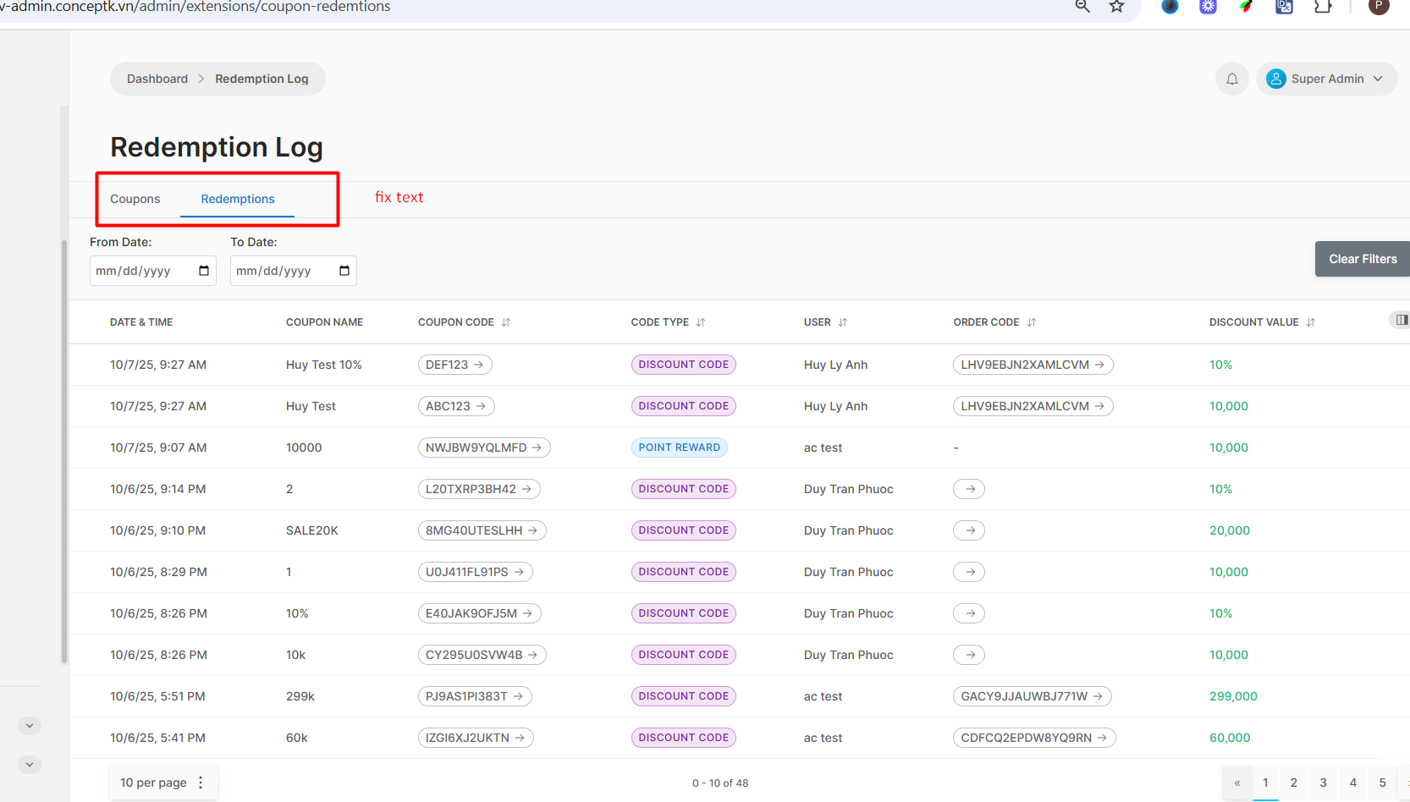Image resolution: width=1410 pixels, height=802 pixels.
Task: Switch to the Coupons tab
Action: (x=135, y=199)
